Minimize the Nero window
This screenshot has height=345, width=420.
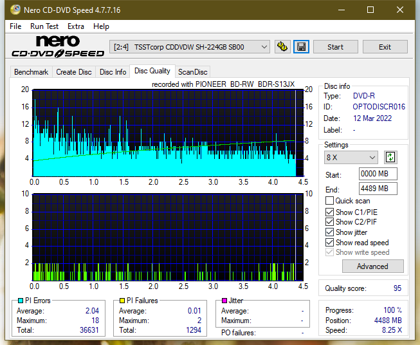click(342, 10)
